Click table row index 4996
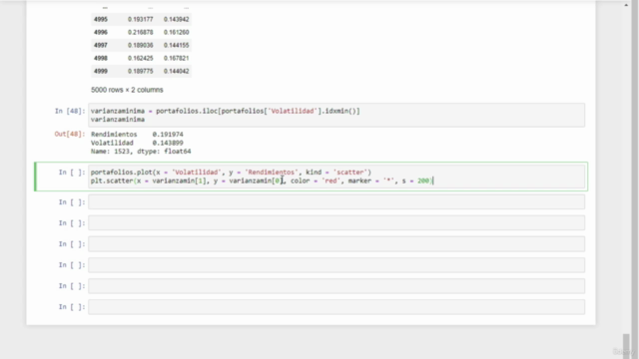The width and height of the screenshot is (639, 359). pyautogui.click(x=101, y=32)
